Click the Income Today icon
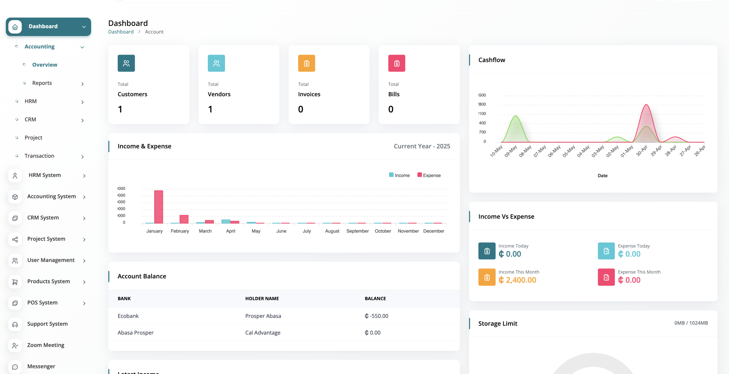 pyautogui.click(x=487, y=251)
